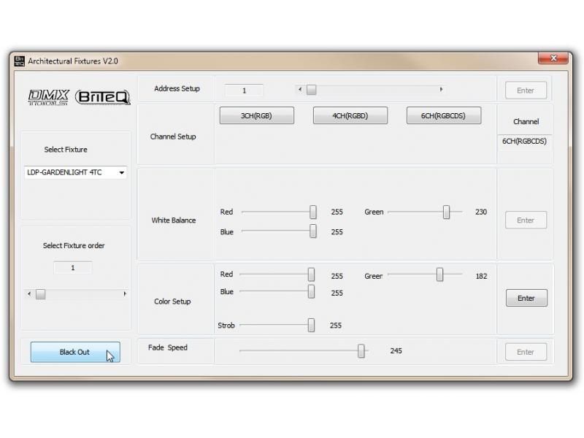This screenshot has height=438, width=584.
Task: Click the Address Setup scrollbar thumb
Action: click(x=312, y=90)
